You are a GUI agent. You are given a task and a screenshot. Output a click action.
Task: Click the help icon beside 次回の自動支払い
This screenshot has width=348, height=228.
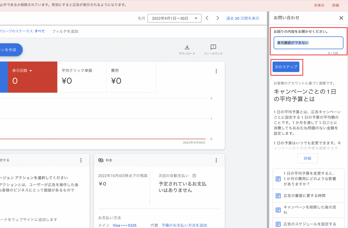pyautogui.click(x=194, y=176)
